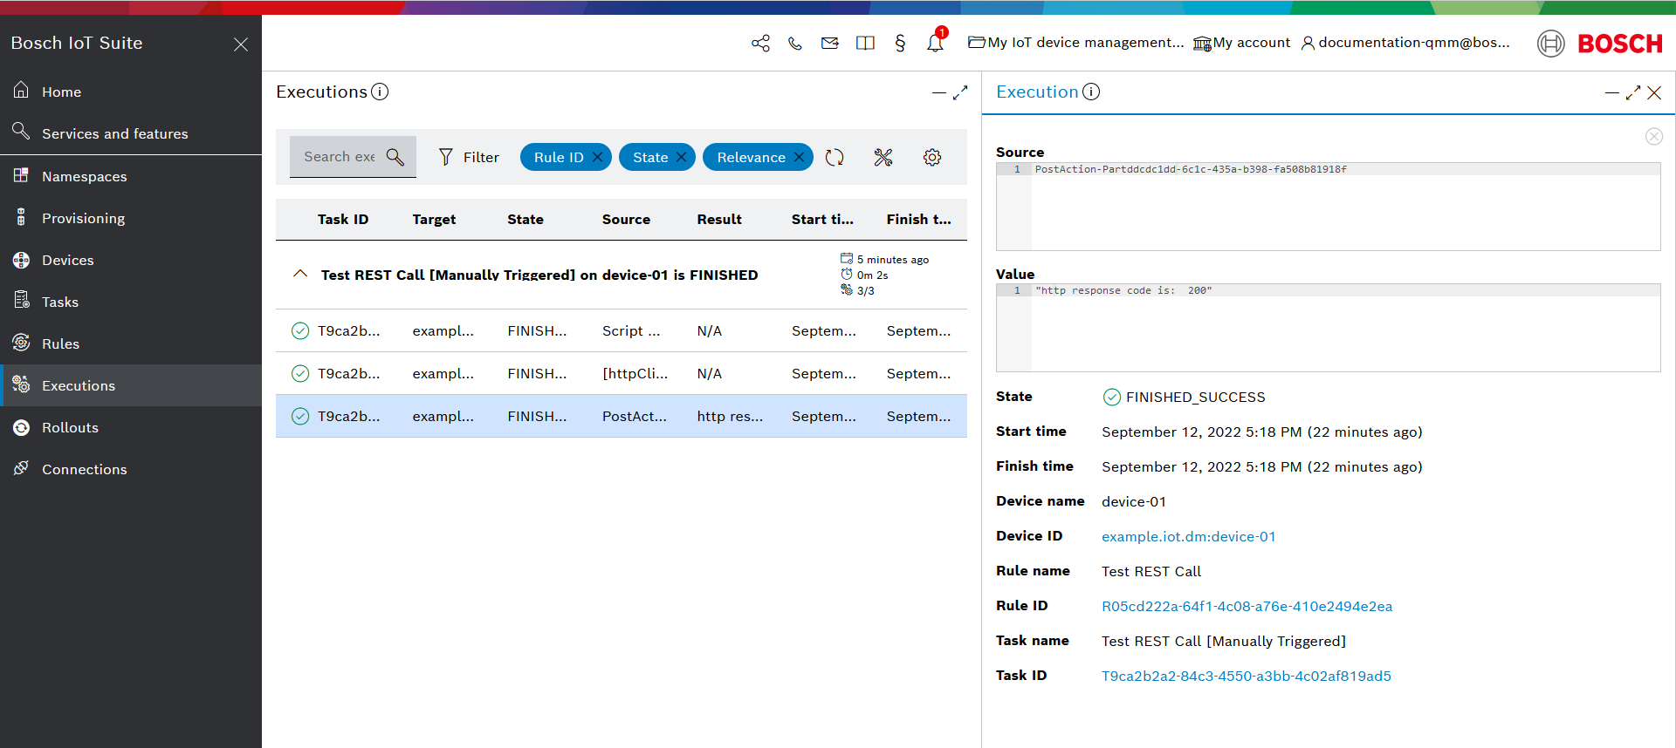Screen dimensions: 1676x748
Task: Select the row with PostAct... source
Action: (x=622, y=417)
